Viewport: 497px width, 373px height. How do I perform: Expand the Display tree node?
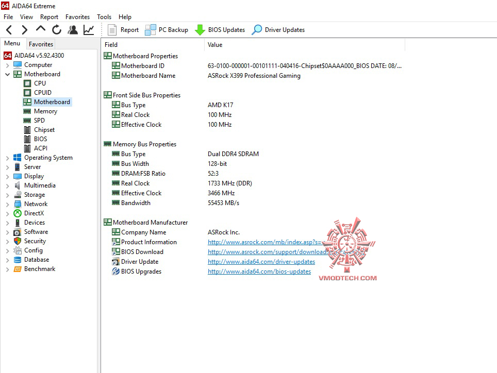tap(7, 176)
